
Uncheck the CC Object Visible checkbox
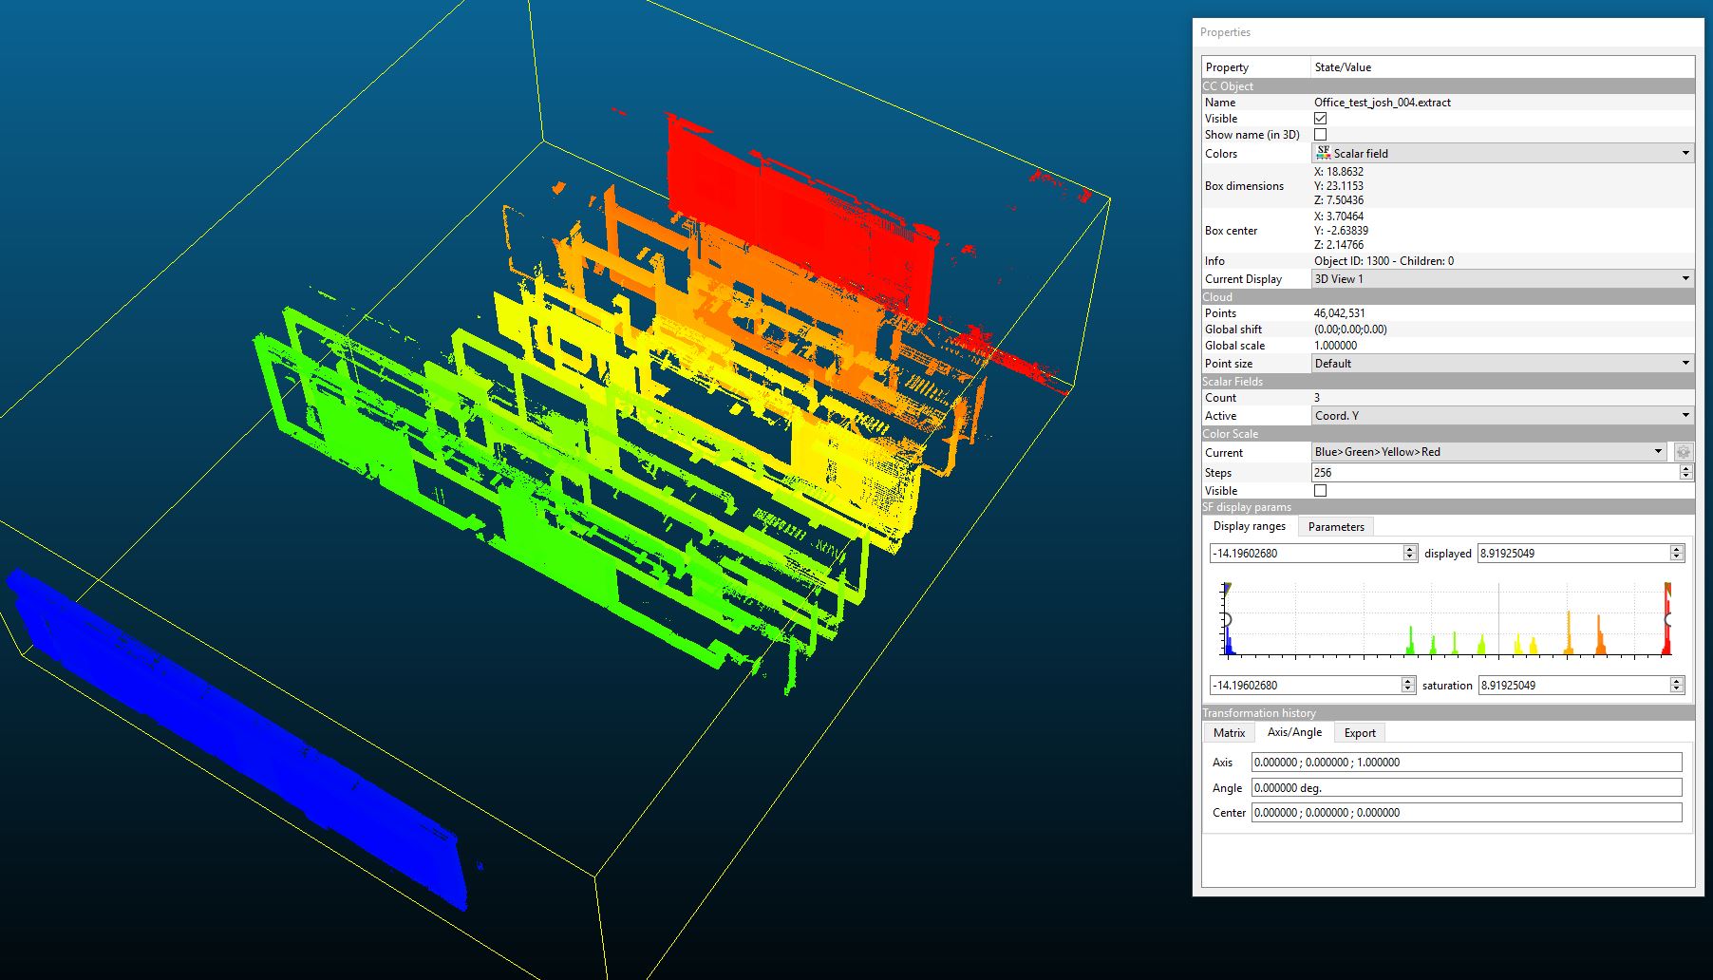pos(1320,119)
